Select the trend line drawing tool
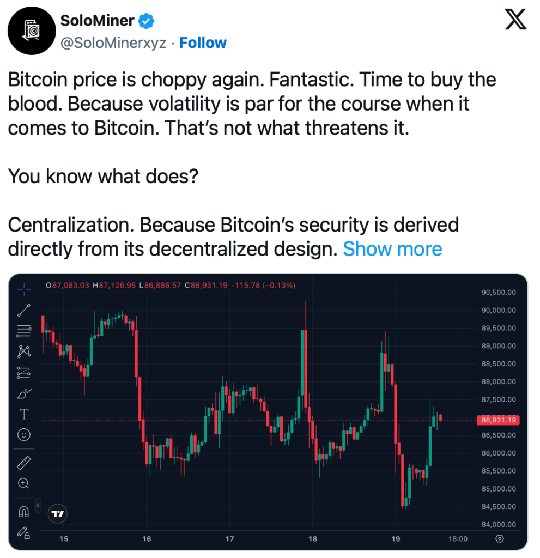This screenshot has height=558, width=540. pyautogui.click(x=24, y=310)
